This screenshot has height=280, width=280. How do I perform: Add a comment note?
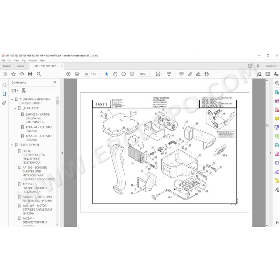tap(182, 74)
